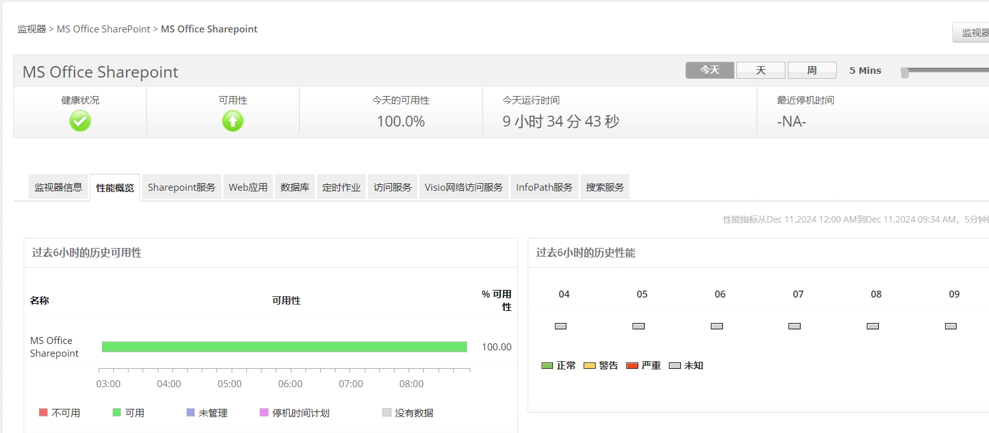989x433 pixels.
Task: Click the 名称 column header
Action: tap(39, 301)
